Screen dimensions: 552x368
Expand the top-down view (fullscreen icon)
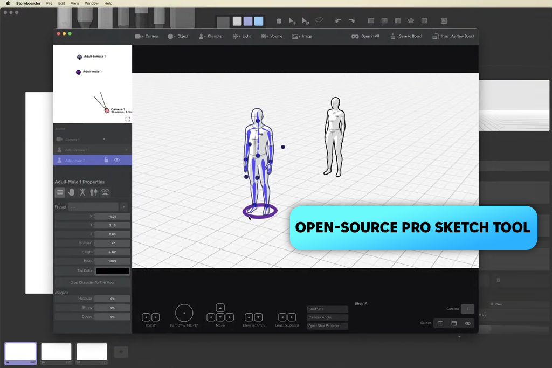pyautogui.click(x=128, y=119)
